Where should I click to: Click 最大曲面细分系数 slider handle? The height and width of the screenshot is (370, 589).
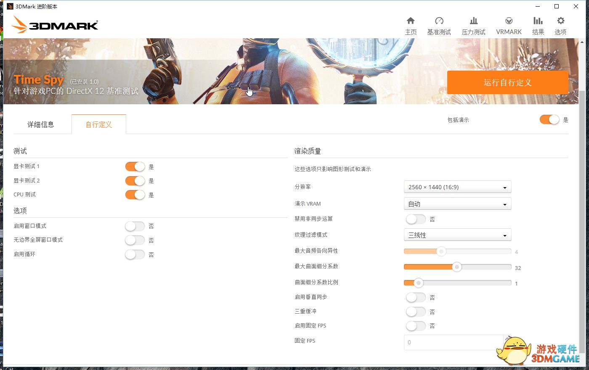pos(456,267)
